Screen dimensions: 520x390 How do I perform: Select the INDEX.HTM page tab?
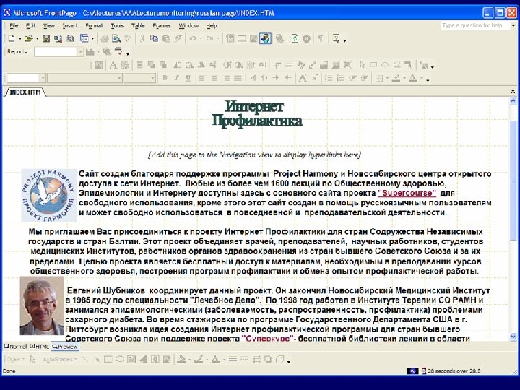click(25, 92)
